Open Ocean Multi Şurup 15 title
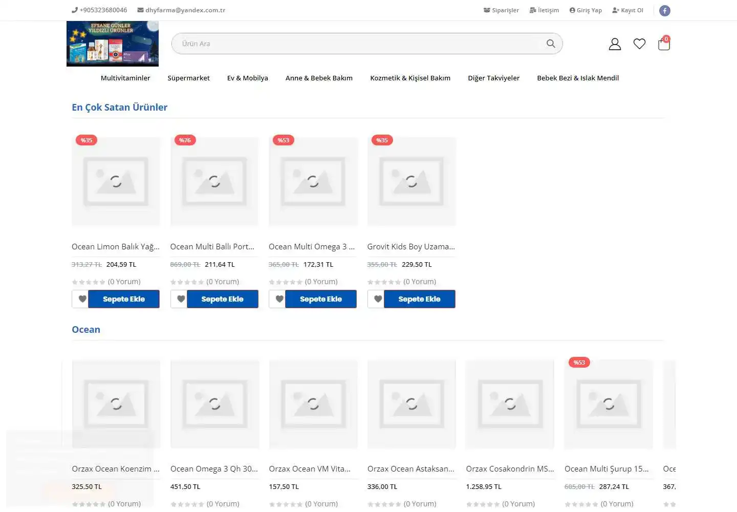This screenshot has height=512, width=737. 606,469
